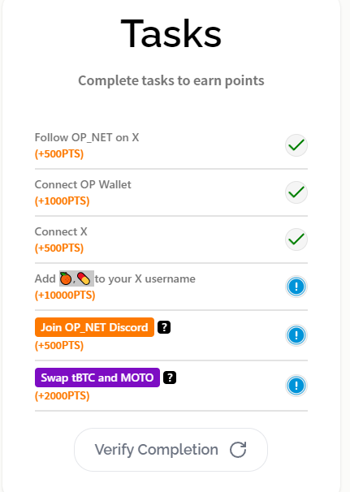Click the green checkmark for Follow OP_NET on X

[x=296, y=145]
